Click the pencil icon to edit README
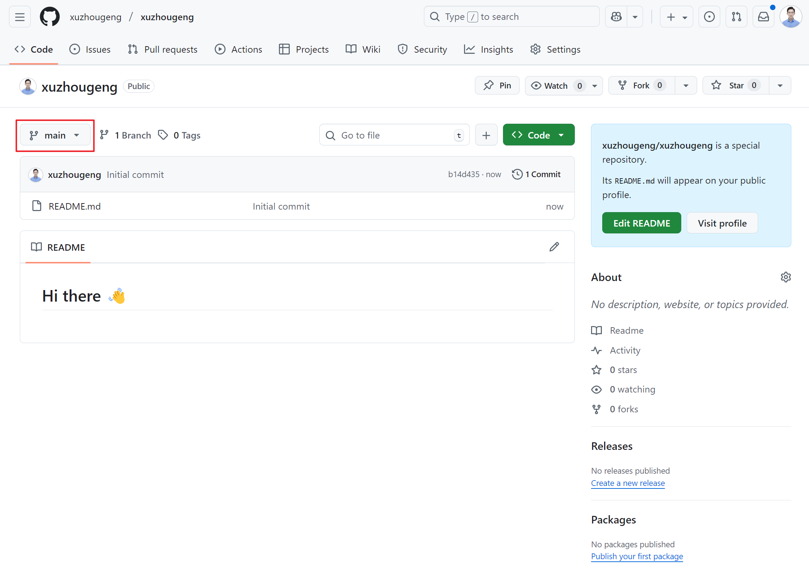This screenshot has width=809, height=570. click(554, 247)
